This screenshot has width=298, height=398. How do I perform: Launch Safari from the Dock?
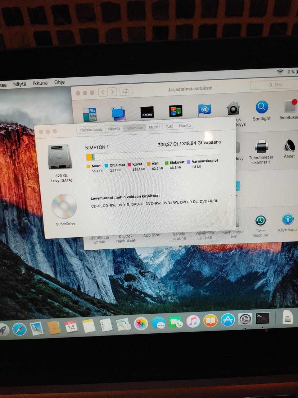point(19,329)
